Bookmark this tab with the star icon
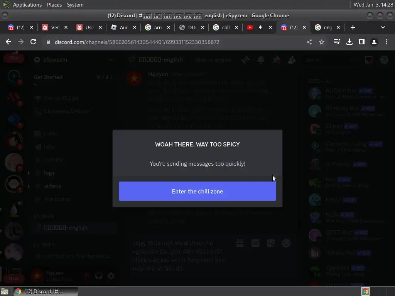395x296 pixels. point(322,42)
